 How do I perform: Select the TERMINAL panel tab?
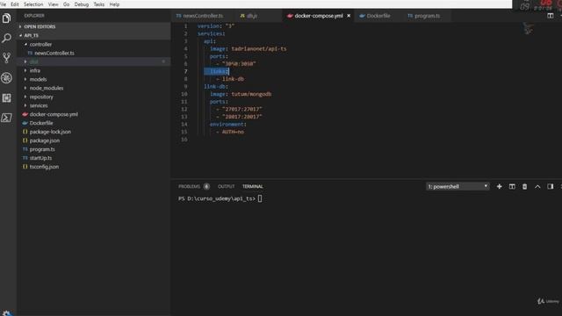253,186
